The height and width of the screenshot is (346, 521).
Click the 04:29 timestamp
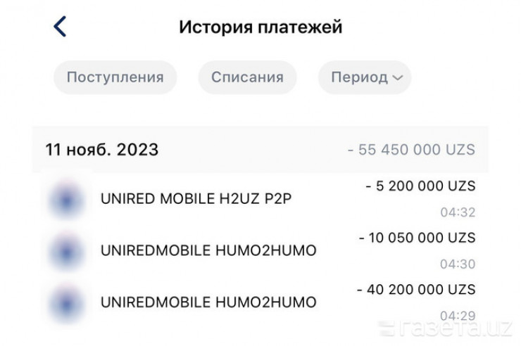pyautogui.click(x=458, y=316)
